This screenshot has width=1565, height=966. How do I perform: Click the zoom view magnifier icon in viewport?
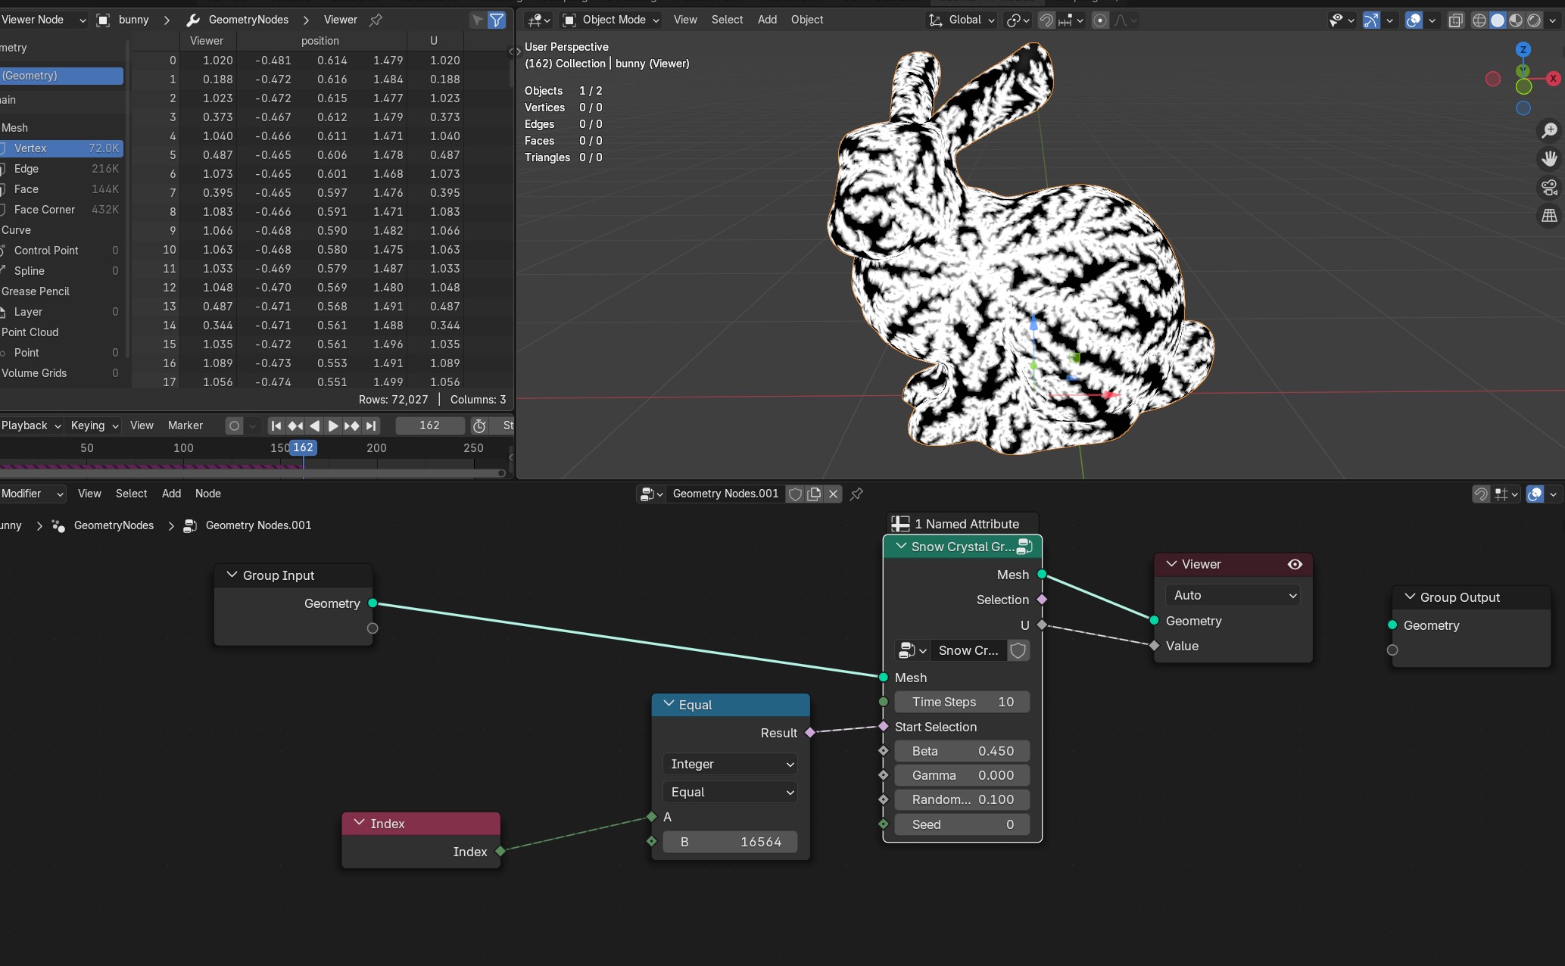coord(1549,130)
